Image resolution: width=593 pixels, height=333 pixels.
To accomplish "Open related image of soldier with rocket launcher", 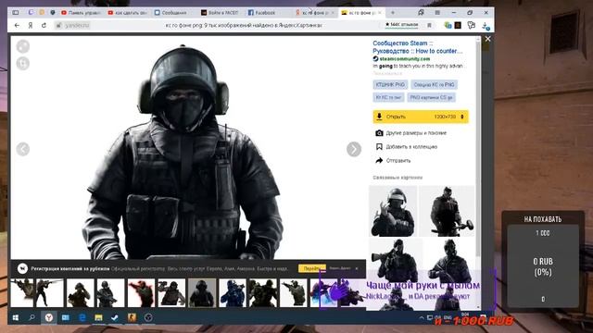I will click(x=396, y=260).
